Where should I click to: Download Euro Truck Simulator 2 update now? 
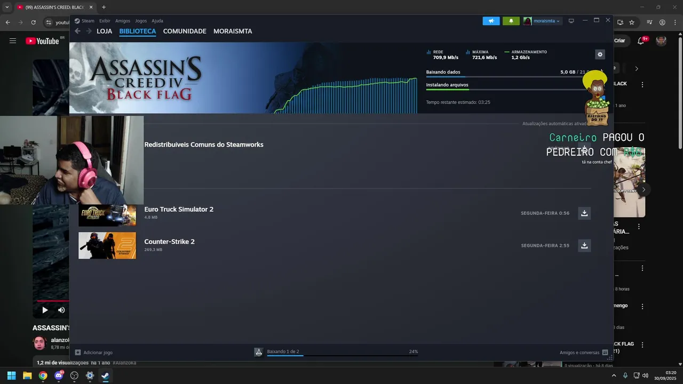[584, 213]
